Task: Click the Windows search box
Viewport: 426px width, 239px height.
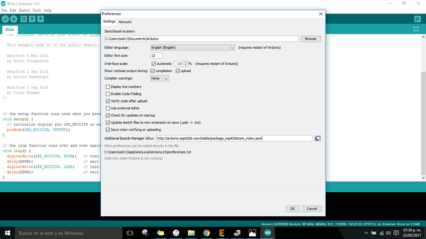Action: pos(69,233)
